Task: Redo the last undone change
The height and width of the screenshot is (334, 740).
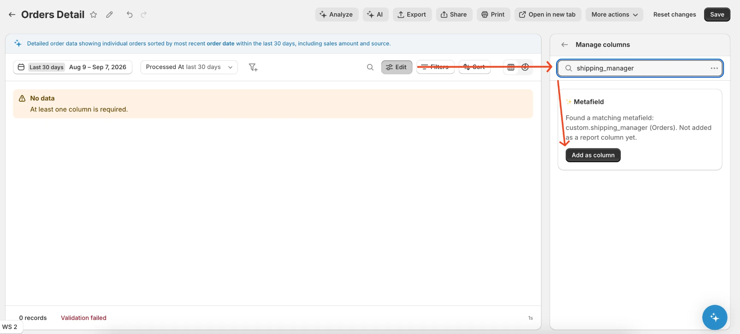Action: (144, 14)
